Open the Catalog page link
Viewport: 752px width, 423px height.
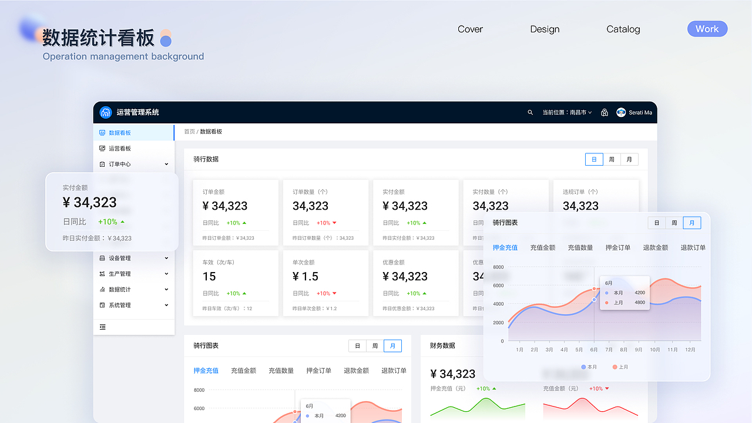tap(623, 29)
